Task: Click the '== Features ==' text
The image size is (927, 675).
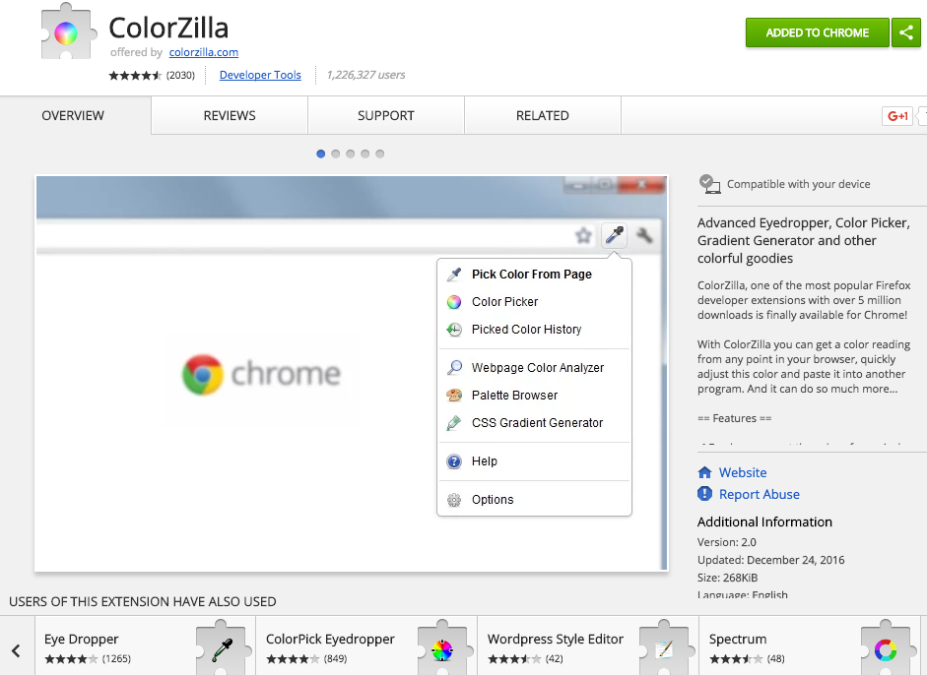Action: (x=734, y=418)
